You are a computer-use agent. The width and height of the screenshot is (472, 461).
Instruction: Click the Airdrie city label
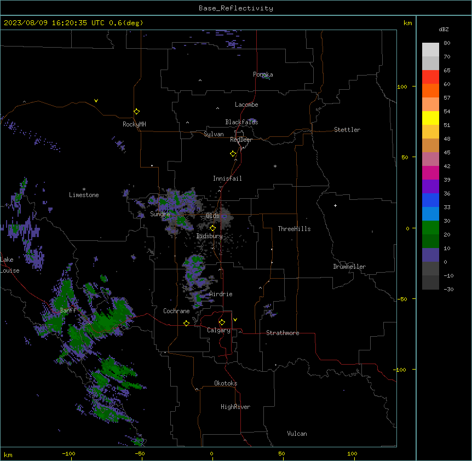point(221,294)
